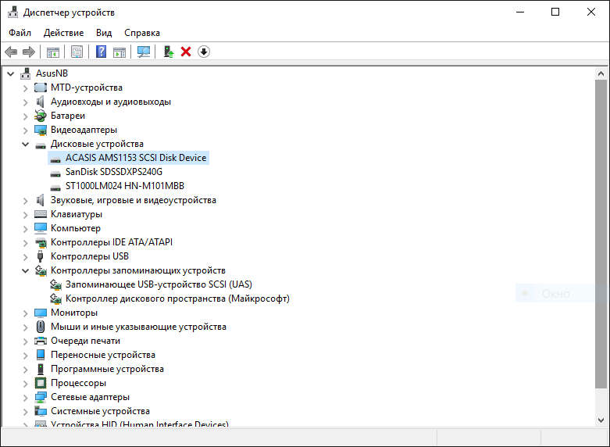Image resolution: width=610 pixels, height=447 pixels.
Task: Select Контроллер дискового пространства (Майкрософт)
Action: tap(177, 299)
